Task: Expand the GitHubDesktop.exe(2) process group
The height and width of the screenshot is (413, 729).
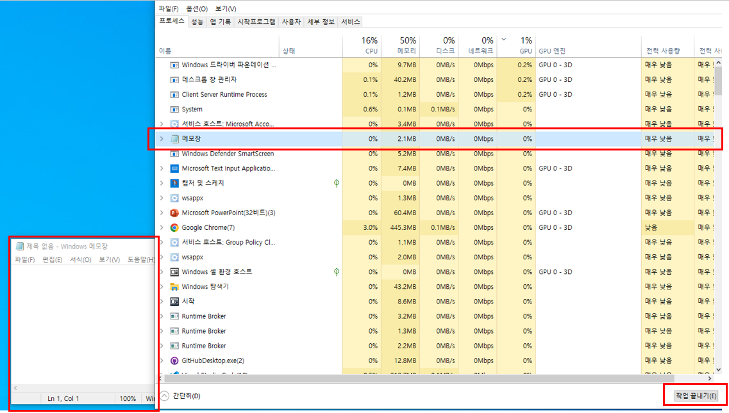Action: (162, 361)
